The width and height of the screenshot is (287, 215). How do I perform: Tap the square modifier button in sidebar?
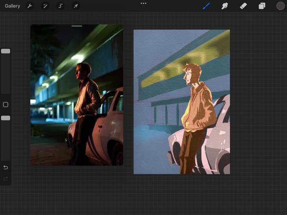click(x=5, y=105)
